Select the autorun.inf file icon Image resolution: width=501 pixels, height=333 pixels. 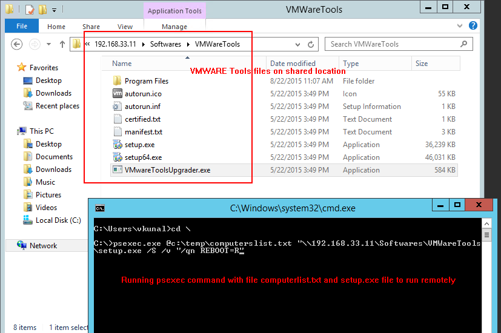118,106
